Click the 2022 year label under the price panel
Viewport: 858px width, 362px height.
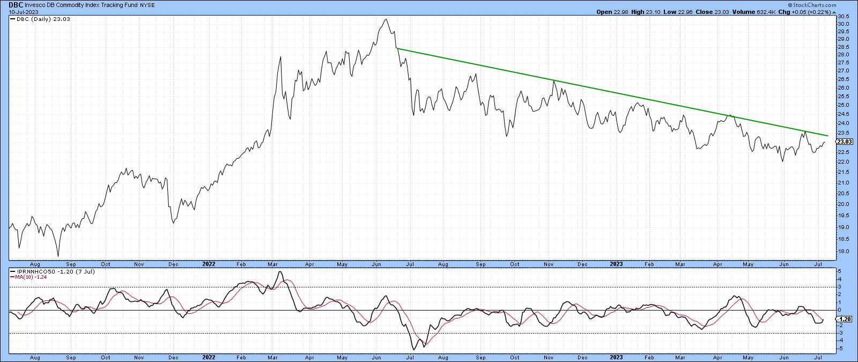click(x=208, y=264)
